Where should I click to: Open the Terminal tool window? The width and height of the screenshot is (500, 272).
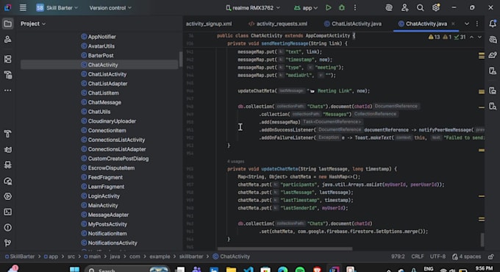(x=7, y=212)
